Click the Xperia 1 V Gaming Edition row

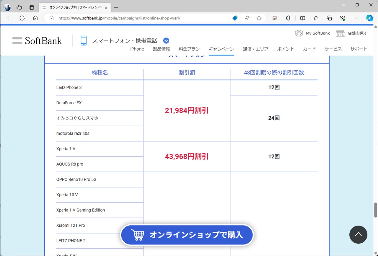coord(100,210)
